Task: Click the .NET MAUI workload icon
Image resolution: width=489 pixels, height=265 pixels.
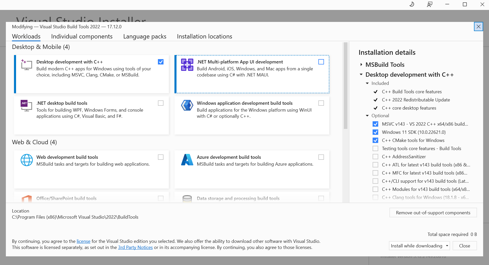Action: click(x=187, y=65)
